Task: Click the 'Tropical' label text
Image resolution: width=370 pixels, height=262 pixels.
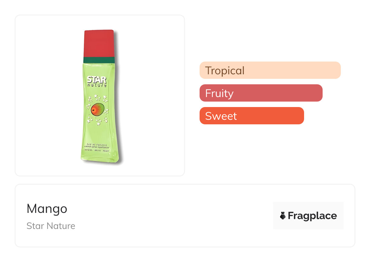Action: coord(225,71)
